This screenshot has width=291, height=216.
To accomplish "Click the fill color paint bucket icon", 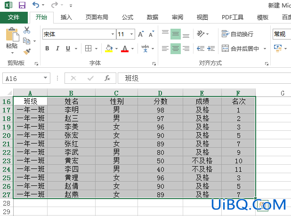I will click(x=109, y=48).
